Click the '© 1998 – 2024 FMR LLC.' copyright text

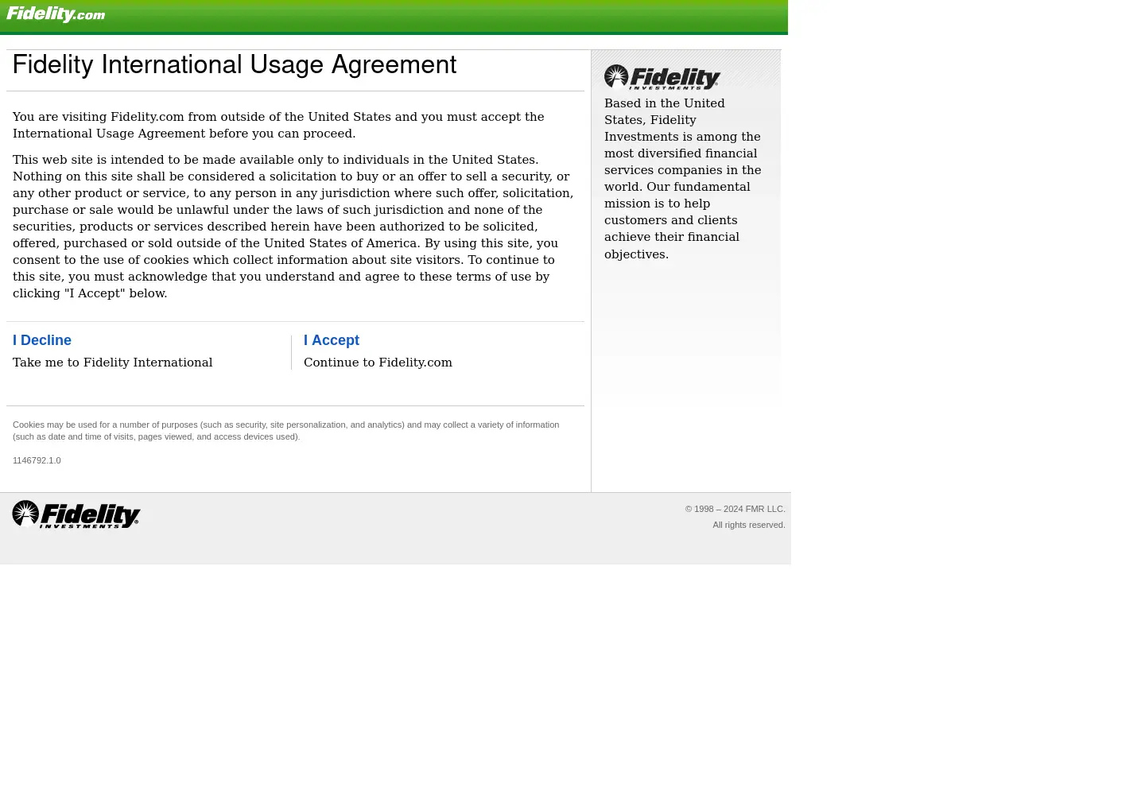[x=736, y=509]
